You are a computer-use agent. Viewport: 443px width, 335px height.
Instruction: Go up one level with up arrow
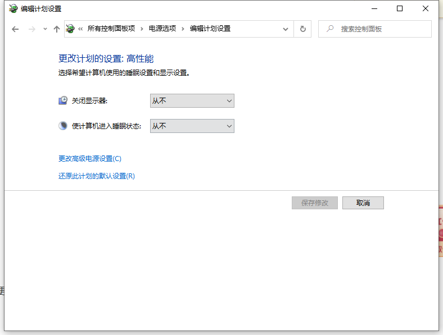click(57, 29)
